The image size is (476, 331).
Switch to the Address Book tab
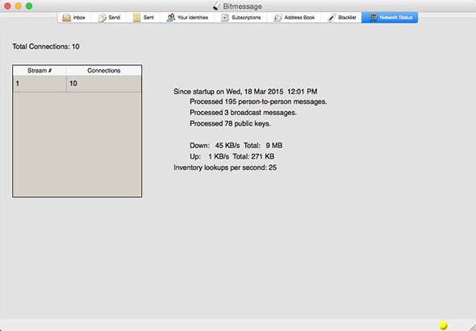point(294,18)
